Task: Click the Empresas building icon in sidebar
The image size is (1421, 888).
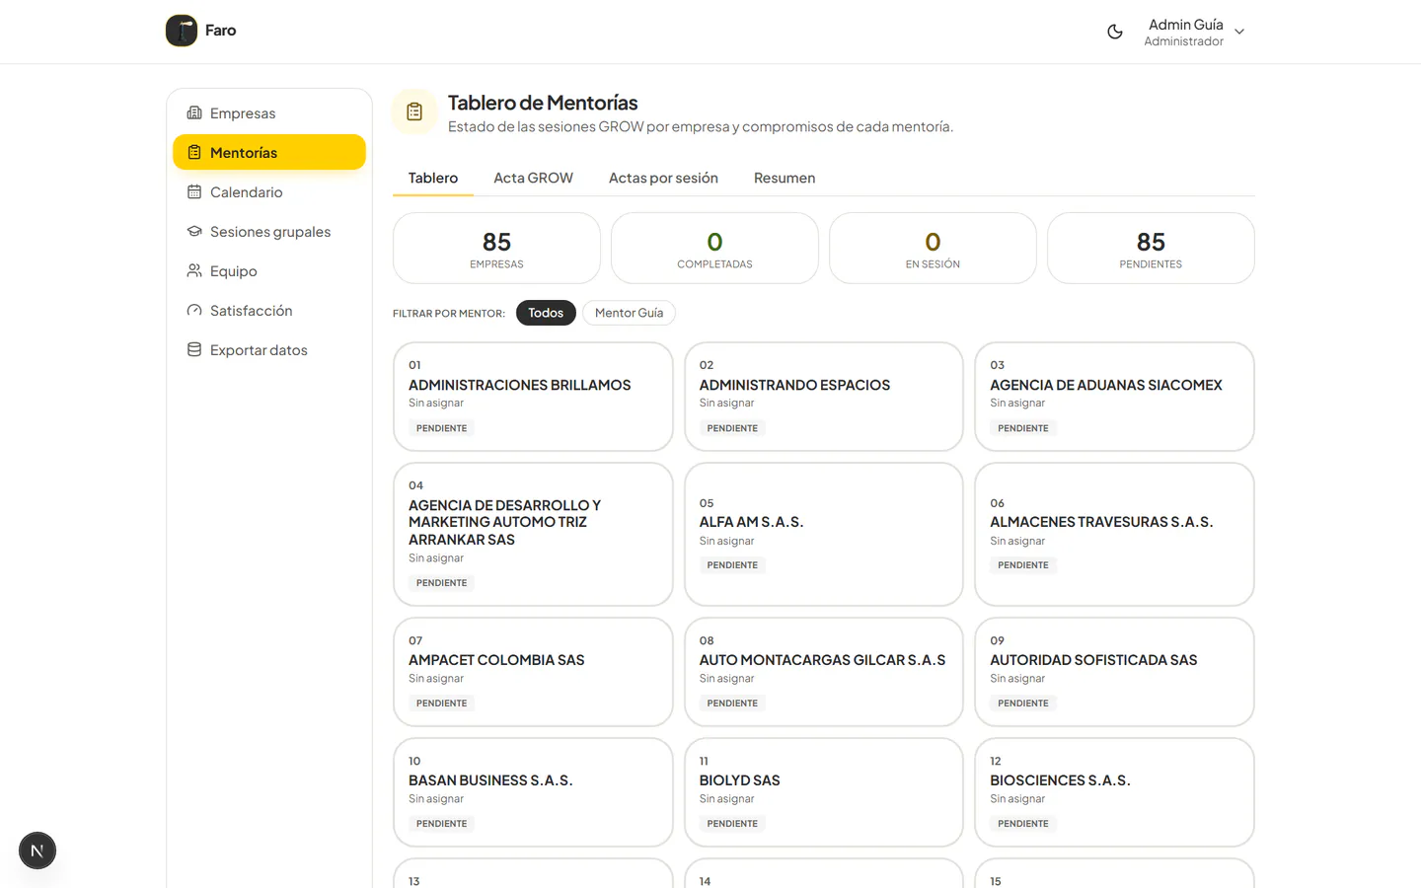Action: pyautogui.click(x=194, y=112)
